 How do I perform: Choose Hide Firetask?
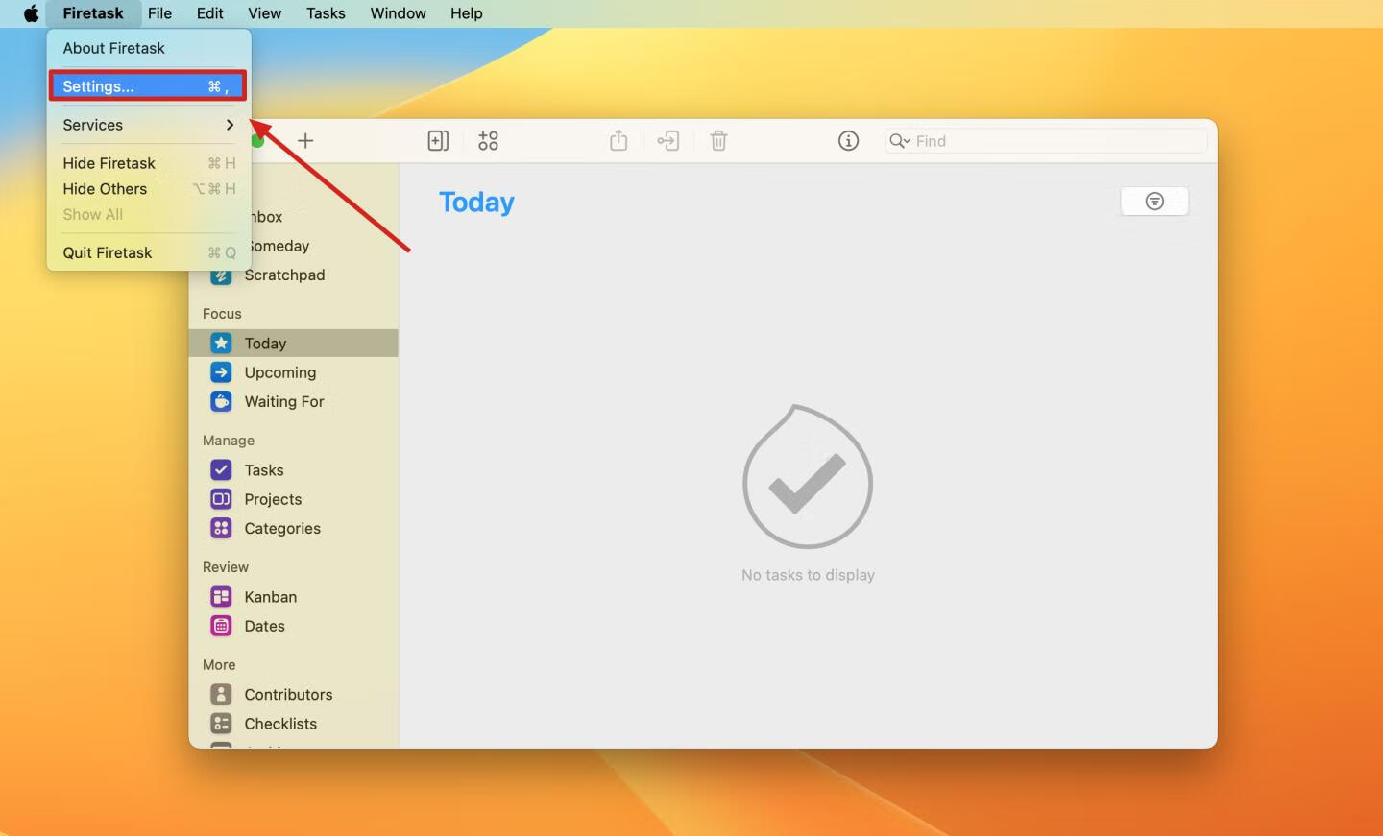(x=149, y=163)
